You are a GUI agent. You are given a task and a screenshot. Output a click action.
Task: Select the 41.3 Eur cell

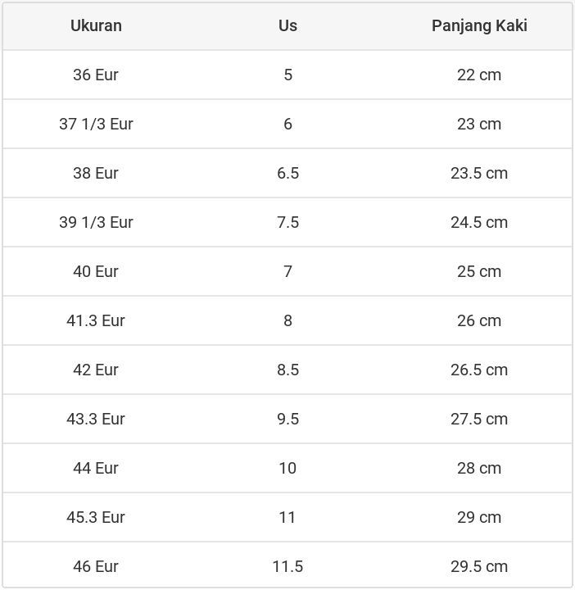(x=96, y=320)
